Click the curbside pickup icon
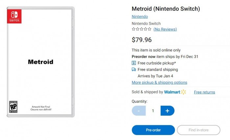 click(x=134, y=63)
